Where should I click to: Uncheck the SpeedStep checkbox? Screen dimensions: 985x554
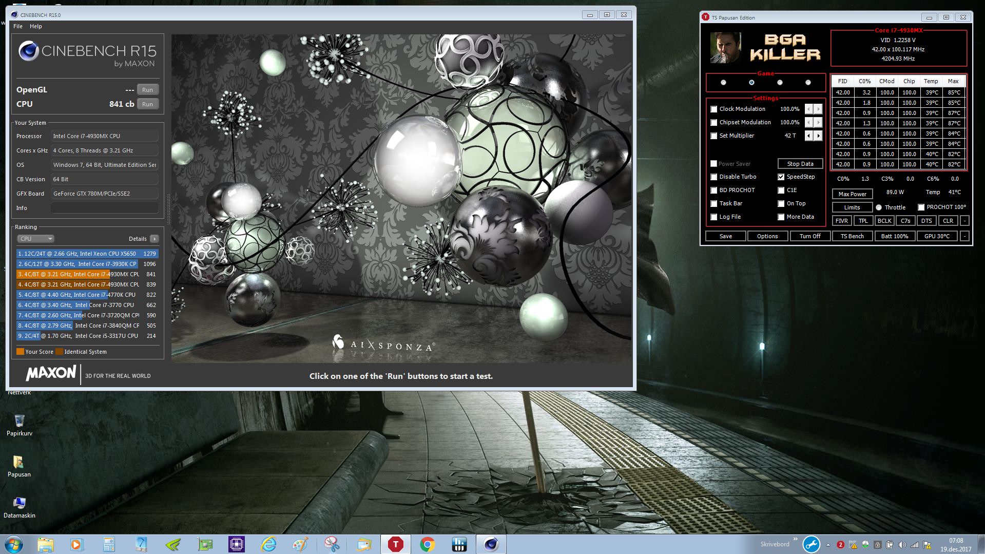pos(781,177)
